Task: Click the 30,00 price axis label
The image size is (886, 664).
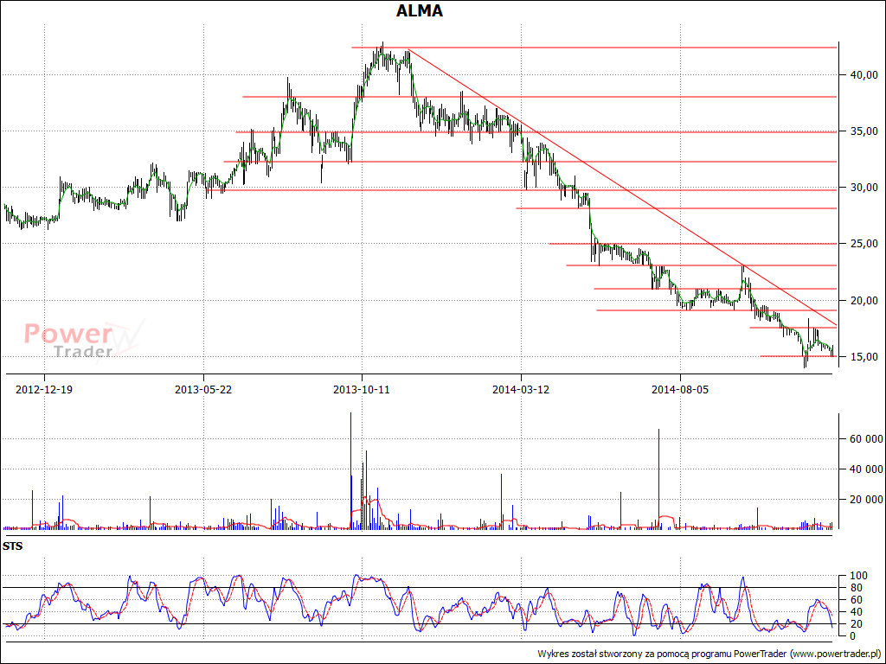Action: click(864, 188)
